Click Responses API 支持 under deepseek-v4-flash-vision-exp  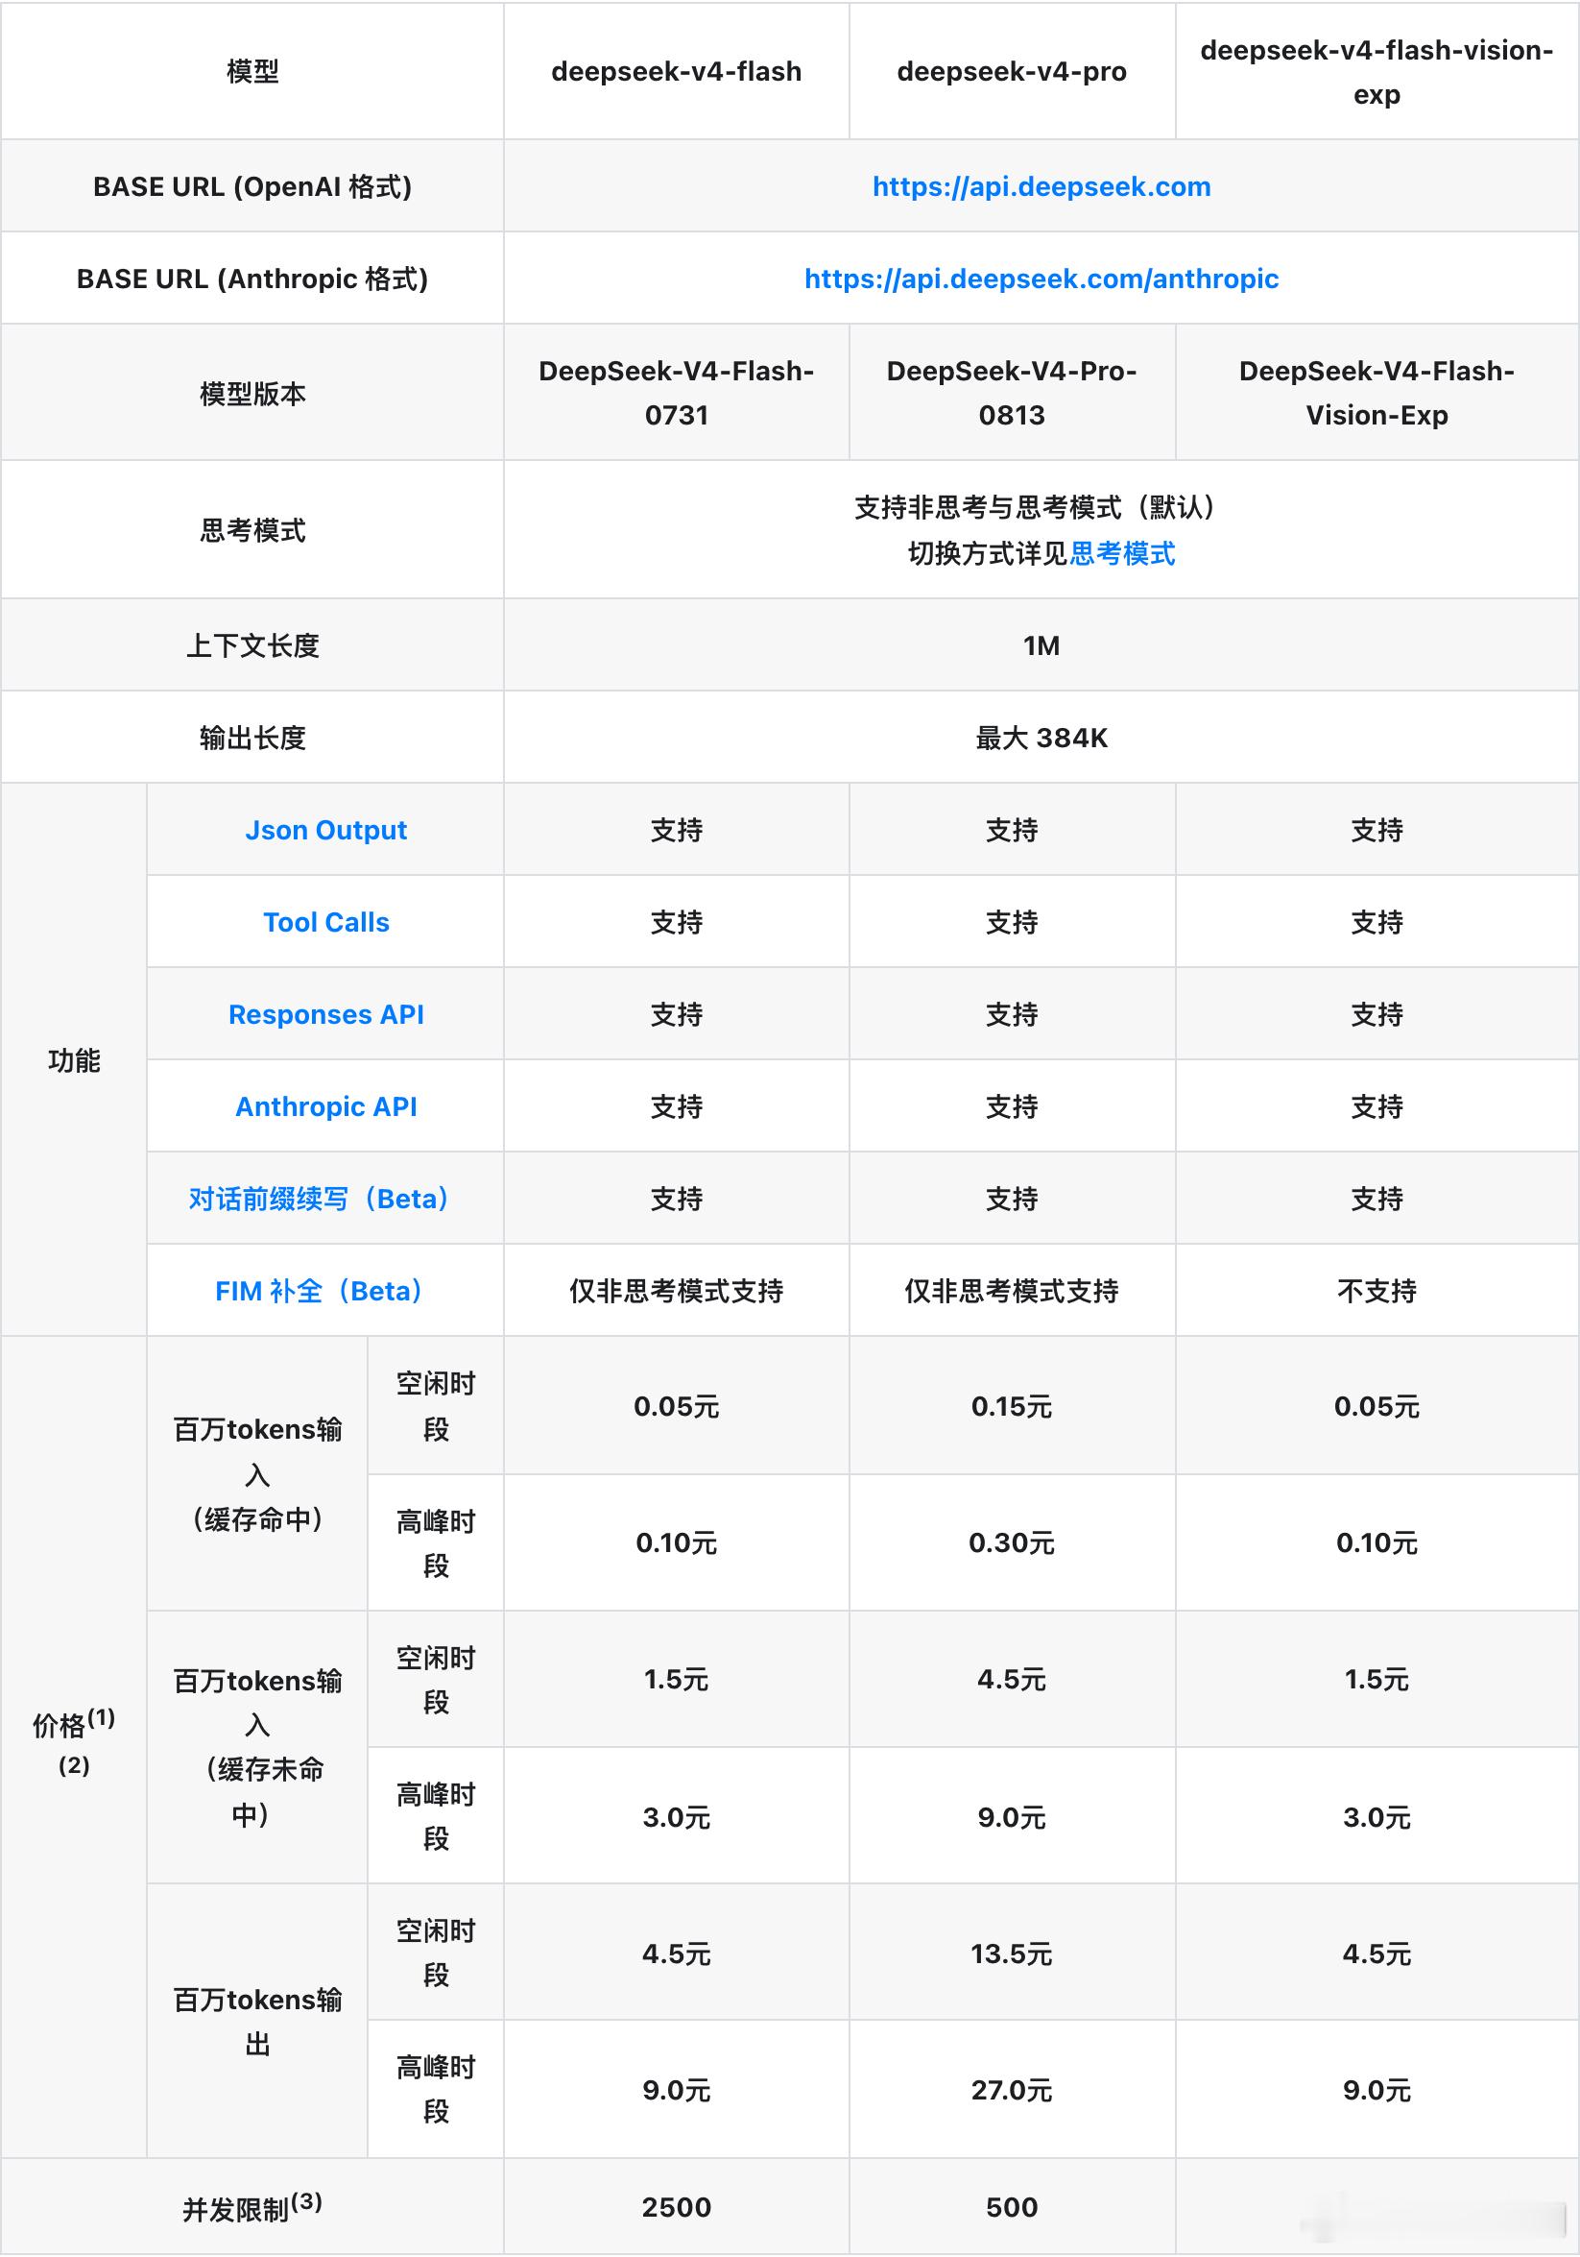pos(1377,1014)
